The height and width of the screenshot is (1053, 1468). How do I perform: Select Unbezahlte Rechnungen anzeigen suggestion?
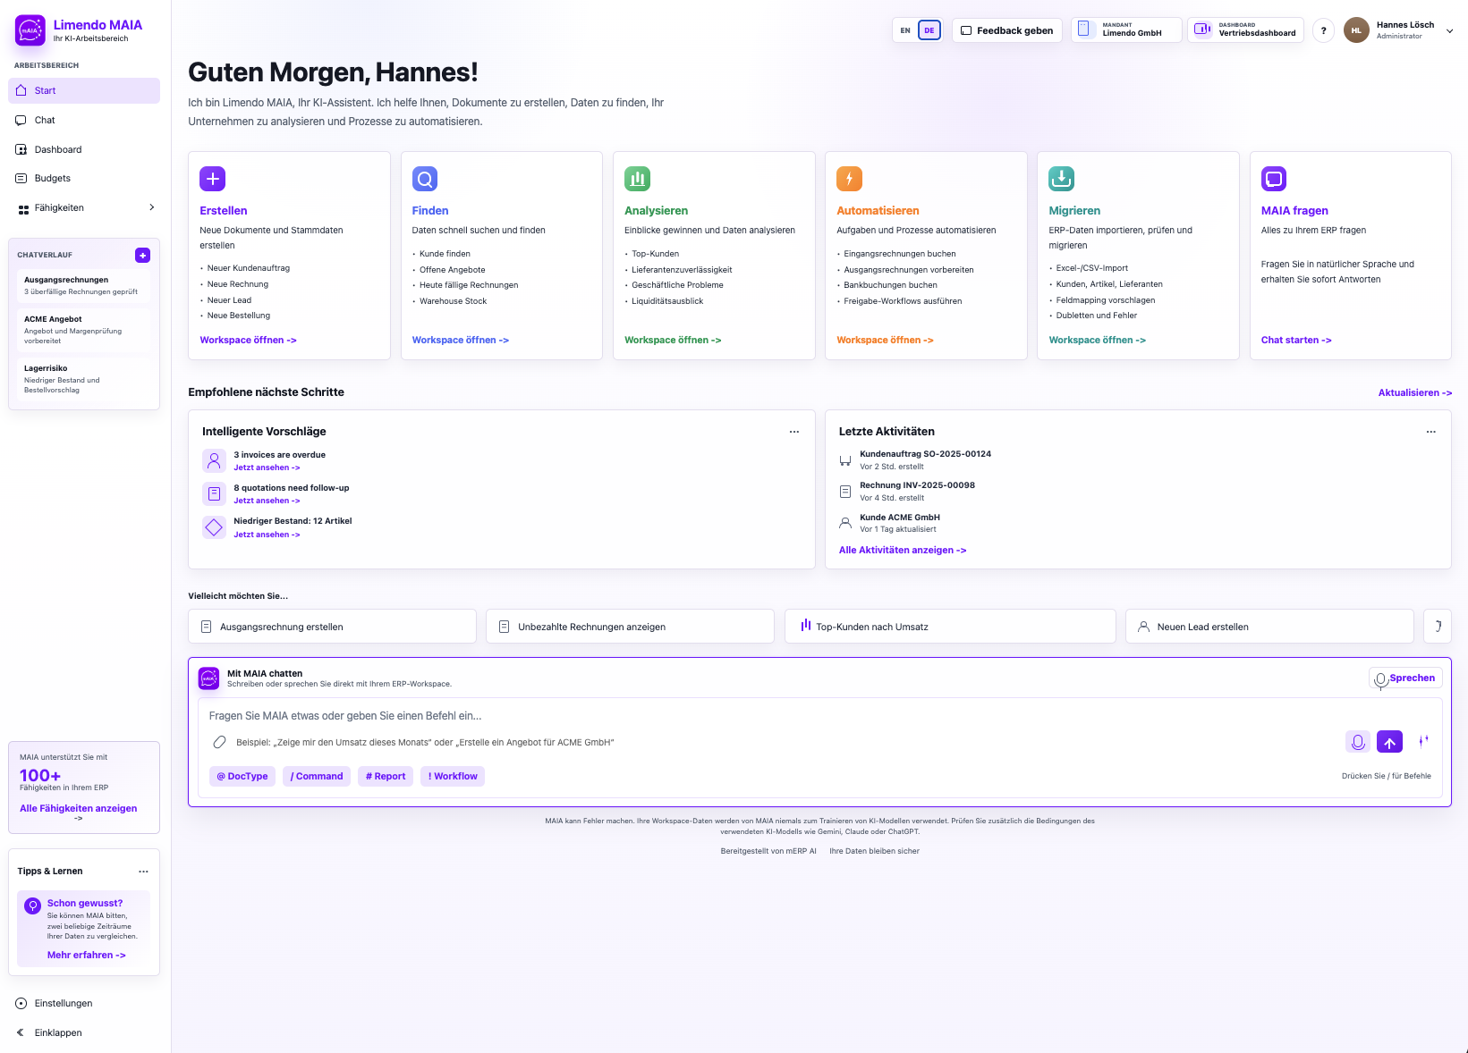coord(630,627)
